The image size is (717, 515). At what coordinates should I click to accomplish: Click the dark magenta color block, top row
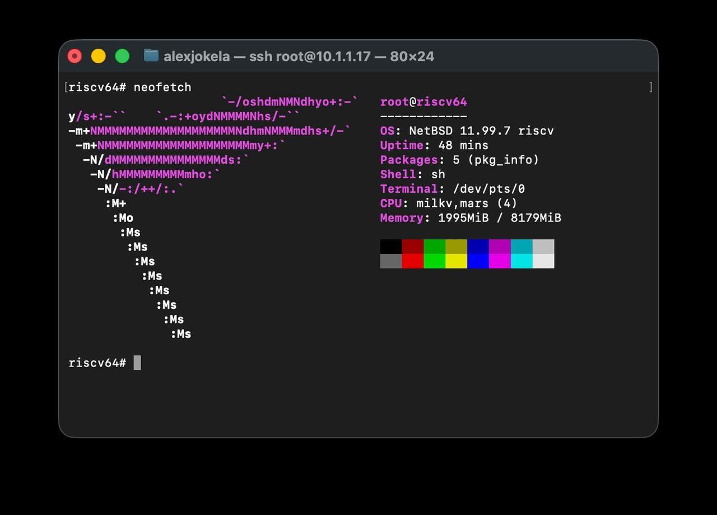tap(500, 247)
